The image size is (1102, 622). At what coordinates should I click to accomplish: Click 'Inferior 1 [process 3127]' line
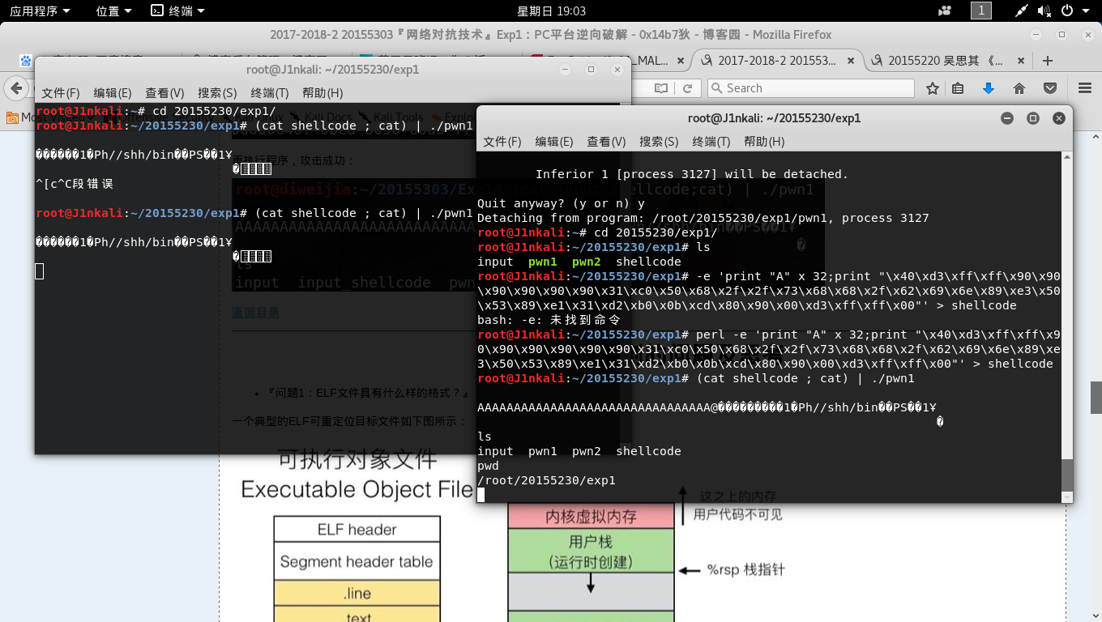(692, 174)
